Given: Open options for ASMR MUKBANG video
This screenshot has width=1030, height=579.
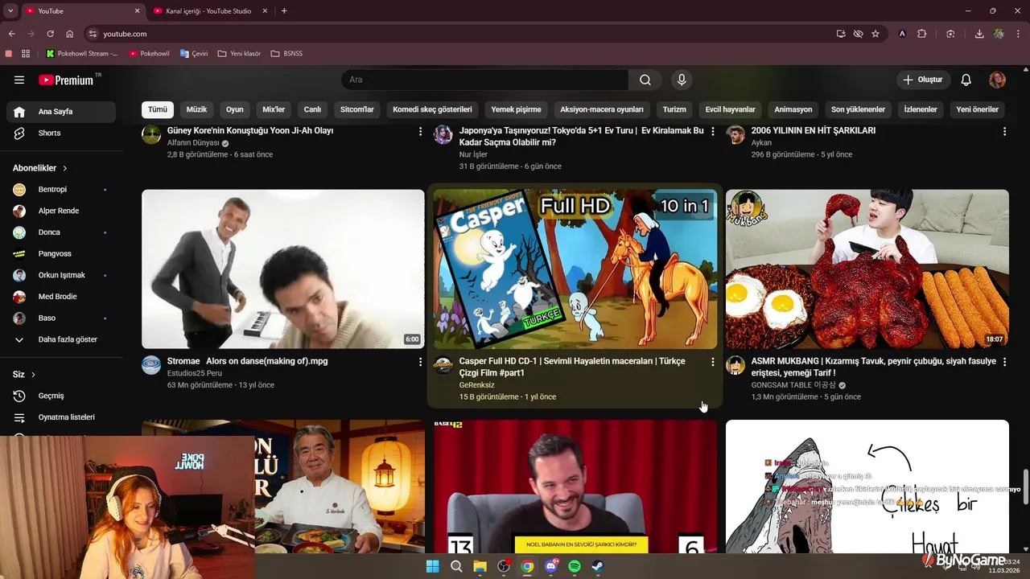Looking at the screenshot, I should tap(1004, 362).
